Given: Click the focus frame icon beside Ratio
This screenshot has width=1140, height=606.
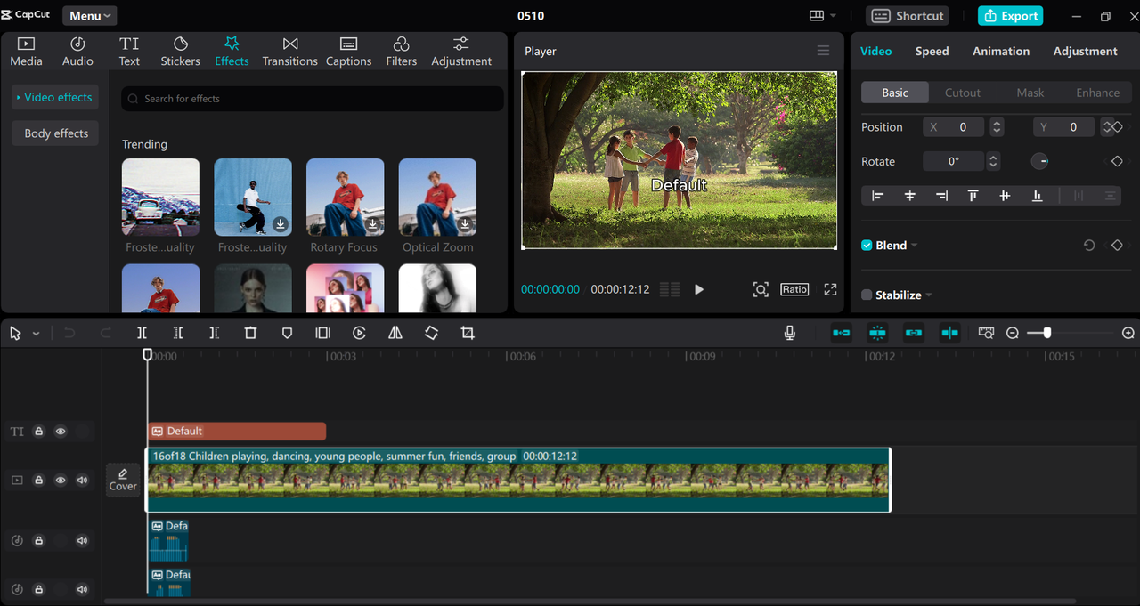Looking at the screenshot, I should (x=761, y=289).
